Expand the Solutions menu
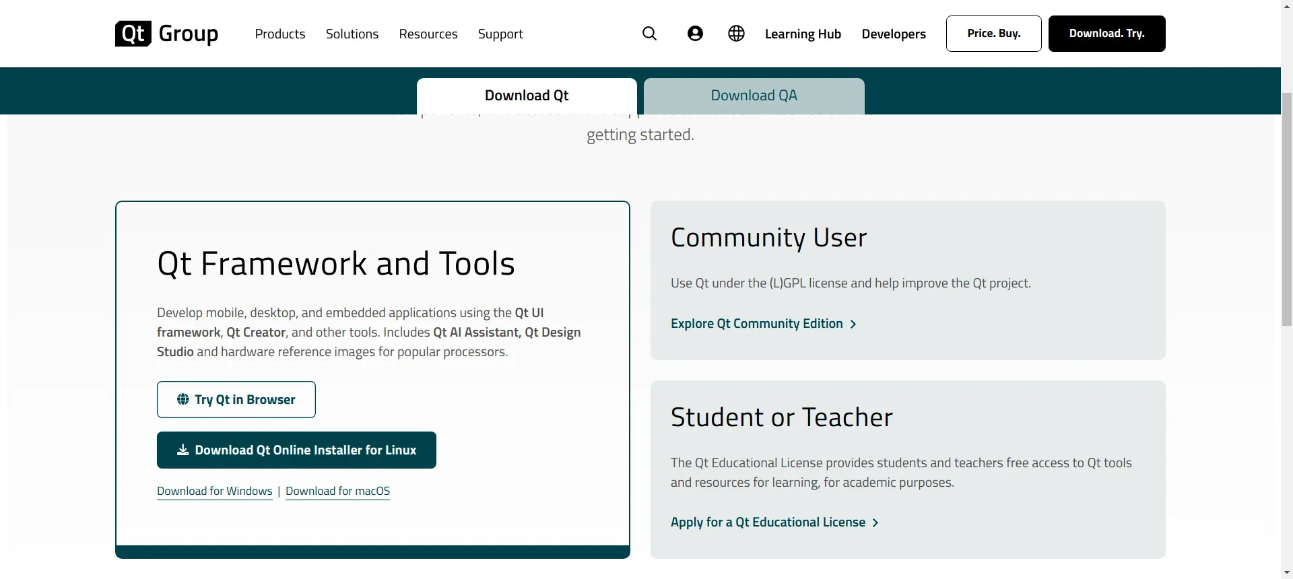This screenshot has height=579, width=1293. (x=352, y=34)
